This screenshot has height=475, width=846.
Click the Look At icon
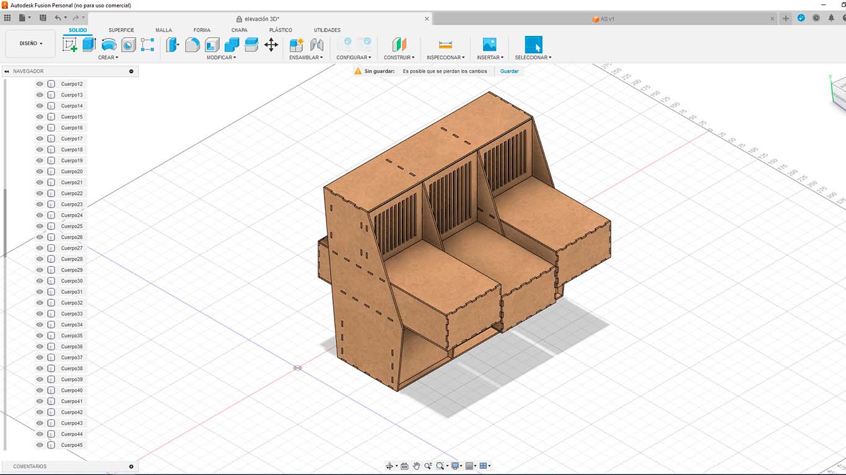(x=404, y=466)
